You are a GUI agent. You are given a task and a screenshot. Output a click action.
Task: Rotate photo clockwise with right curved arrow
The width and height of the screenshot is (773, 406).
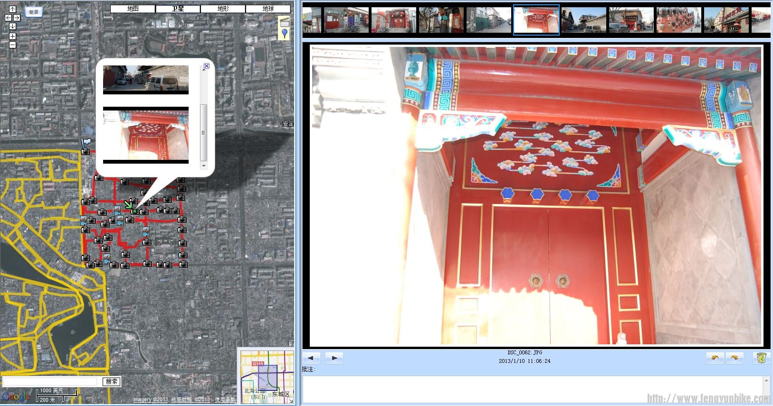[734, 358]
